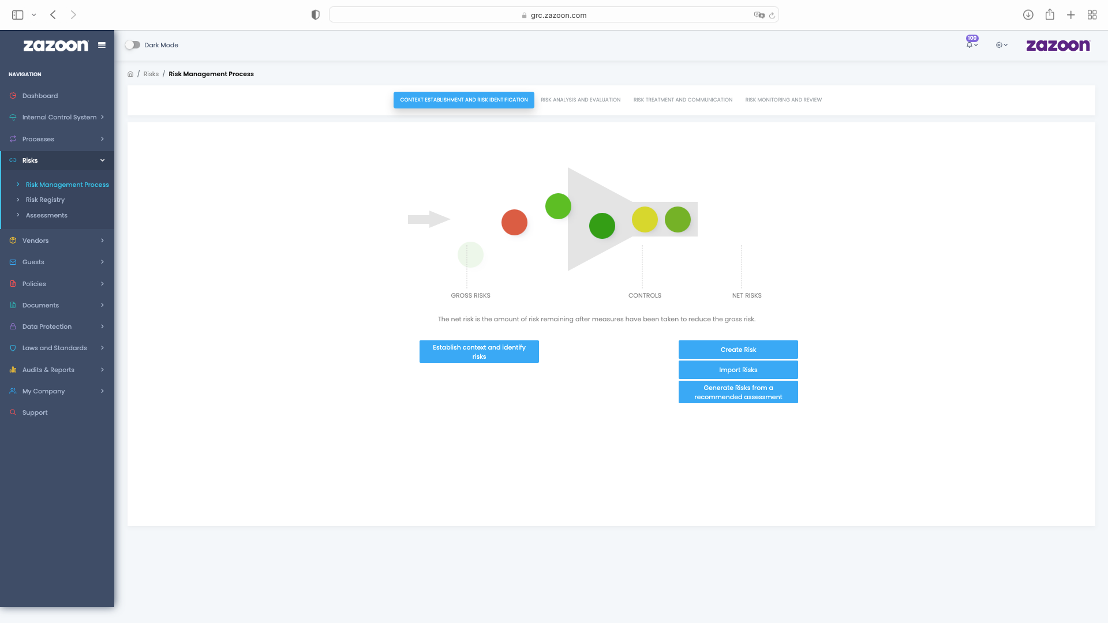
Task: Click the hamburger menu icon
Action: (x=102, y=45)
